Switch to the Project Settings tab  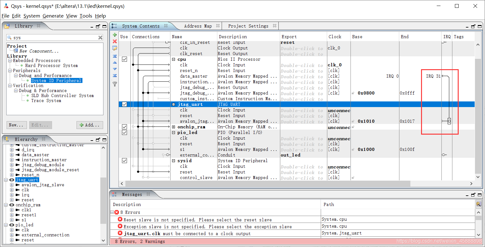coord(248,26)
